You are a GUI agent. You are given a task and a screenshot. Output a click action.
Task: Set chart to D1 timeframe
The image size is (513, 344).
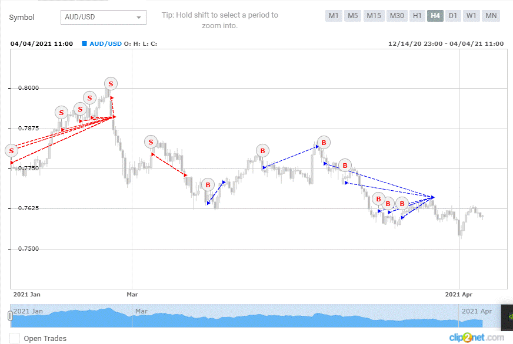click(453, 16)
